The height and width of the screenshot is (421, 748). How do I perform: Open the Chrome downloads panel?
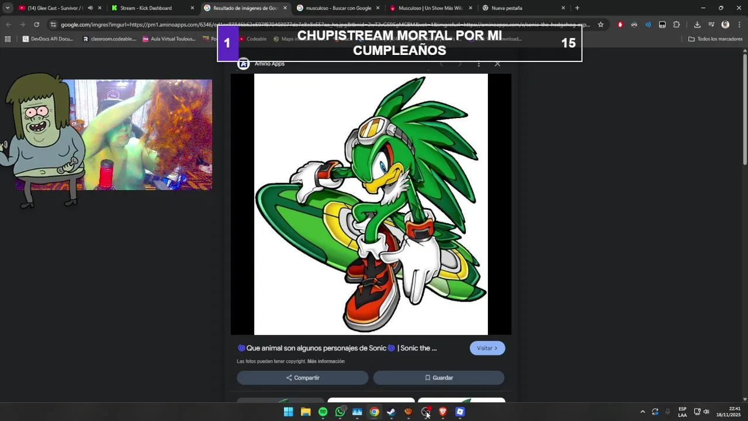coord(697,25)
